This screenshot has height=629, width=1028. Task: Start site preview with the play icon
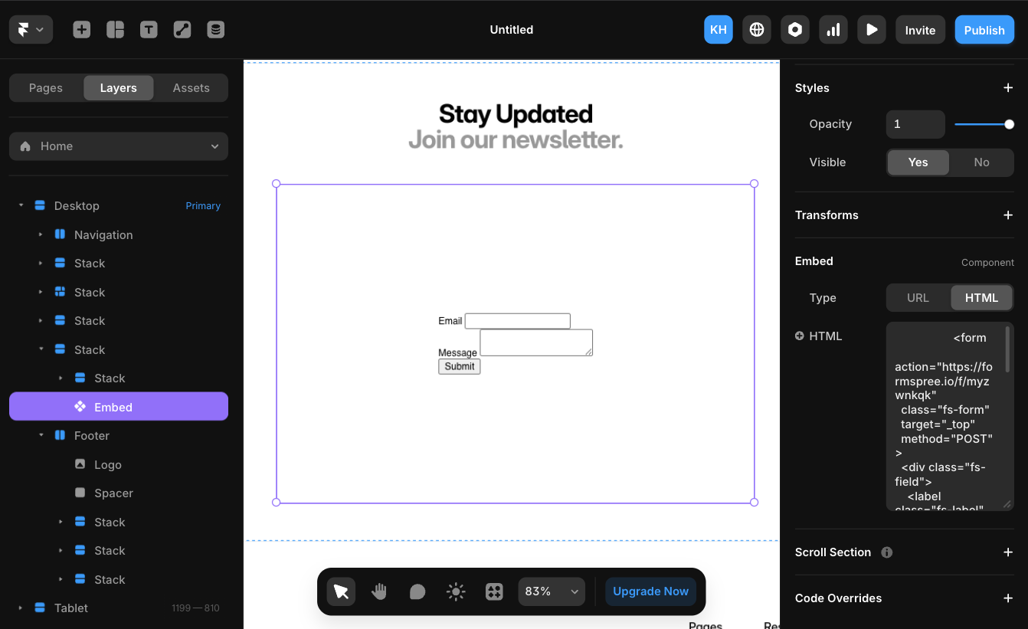click(x=871, y=29)
